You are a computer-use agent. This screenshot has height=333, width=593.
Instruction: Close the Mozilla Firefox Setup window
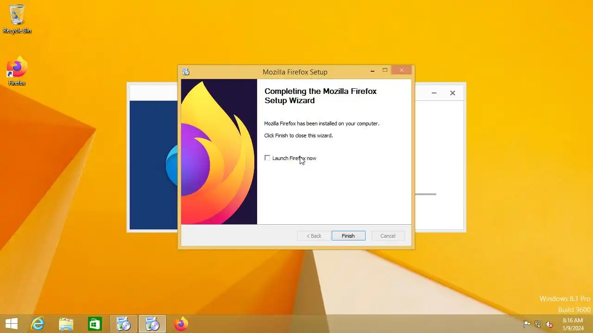click(x=402, y=70)
